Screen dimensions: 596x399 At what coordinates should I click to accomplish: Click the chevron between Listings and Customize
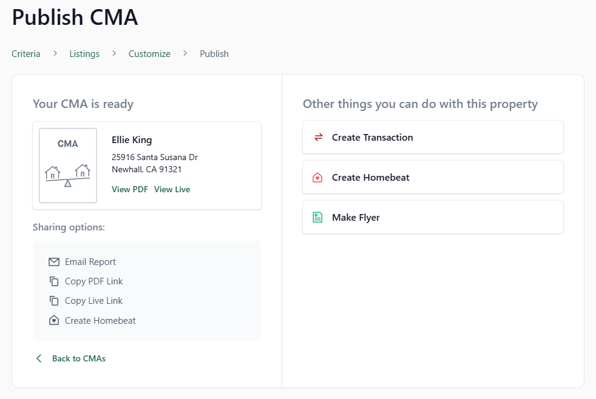click(x=113, y=53)
